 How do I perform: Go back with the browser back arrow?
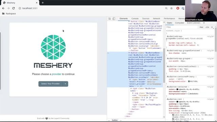[3, 8]
